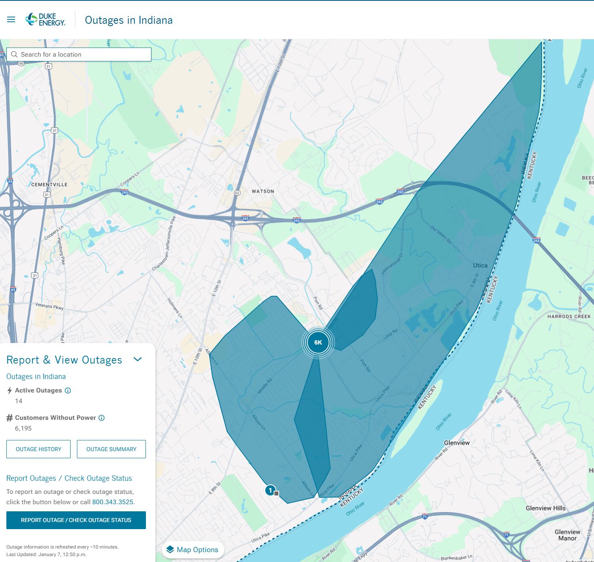
Task: Open the Outage History view
Action: point(38,449)
